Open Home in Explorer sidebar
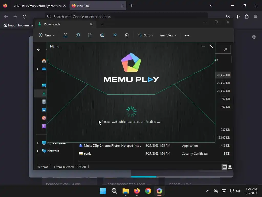This screenshot has height=197, width=262. (44, 61)
